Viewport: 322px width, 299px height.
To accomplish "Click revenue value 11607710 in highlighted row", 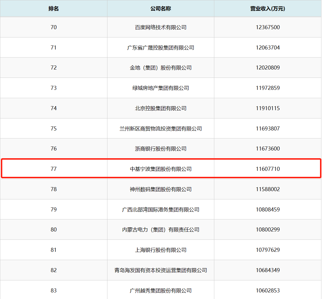I will pos(268,169).
